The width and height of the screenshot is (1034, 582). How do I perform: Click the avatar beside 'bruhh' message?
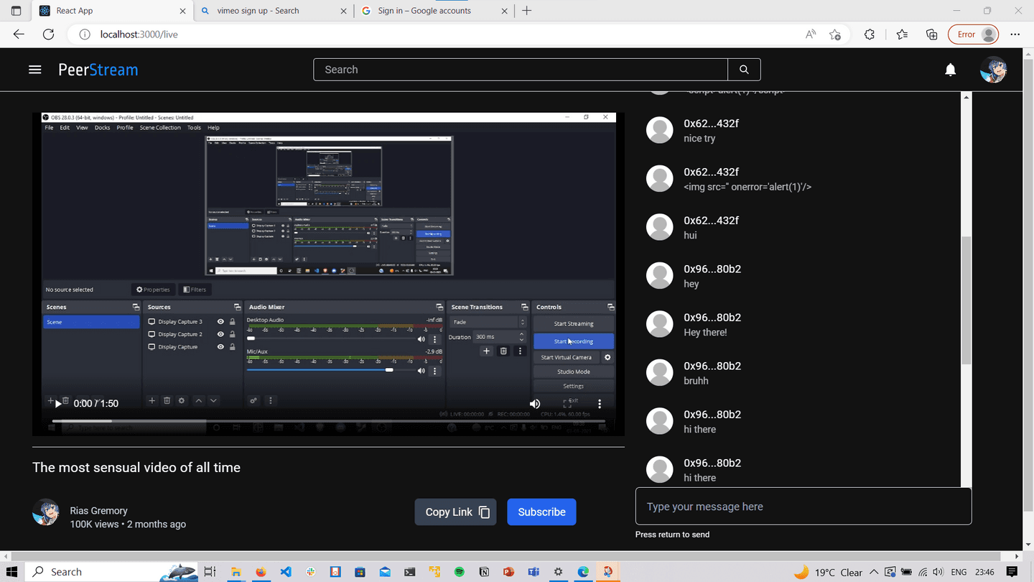(x=659, y=372)
